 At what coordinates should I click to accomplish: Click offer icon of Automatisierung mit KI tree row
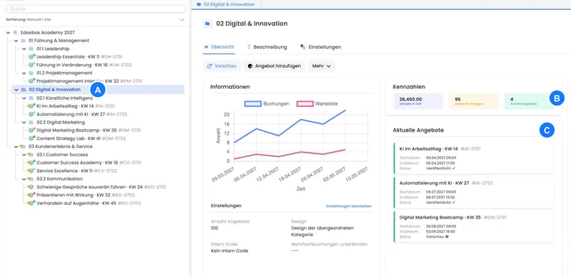click(x=32, y=114)
